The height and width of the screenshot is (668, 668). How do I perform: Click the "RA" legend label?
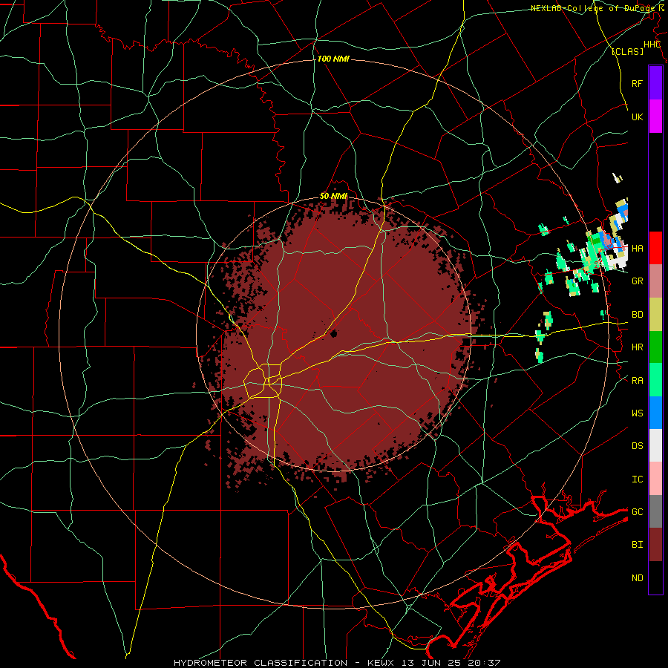(x=637, y=381)
